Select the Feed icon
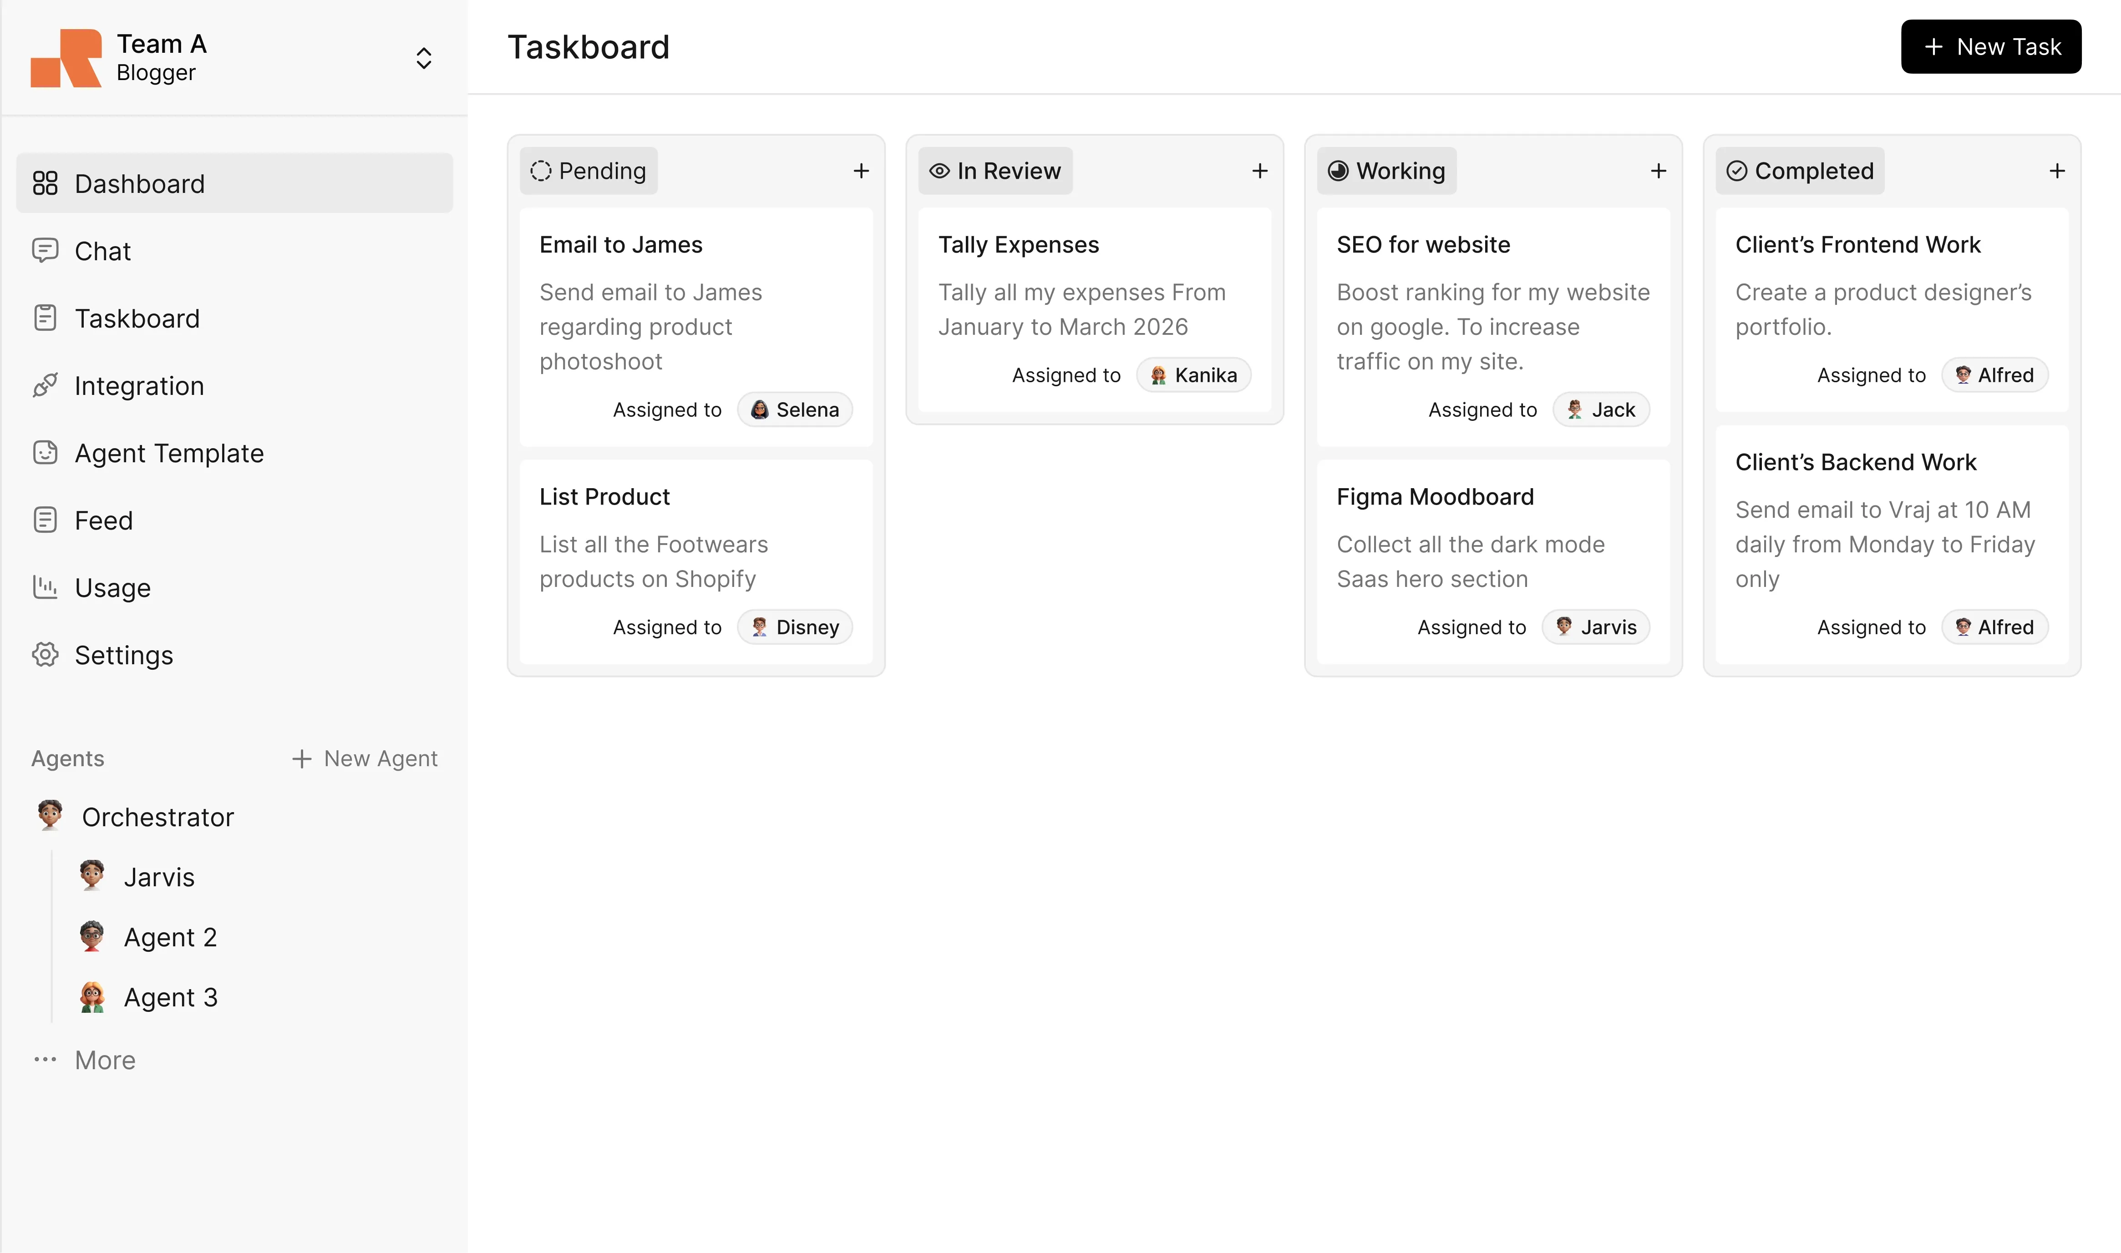Screen dimensions: 2121x1253 tap(45, 519)
